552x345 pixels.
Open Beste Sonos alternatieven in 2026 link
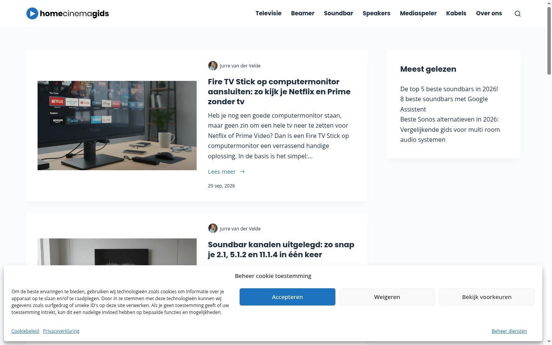(450, 130)
